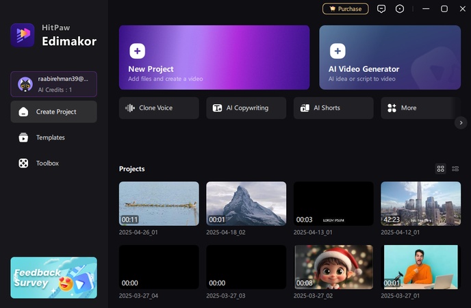Open the 2025-04-12_01 city skyline project
The image size is (471, 308).
[420, 203]
